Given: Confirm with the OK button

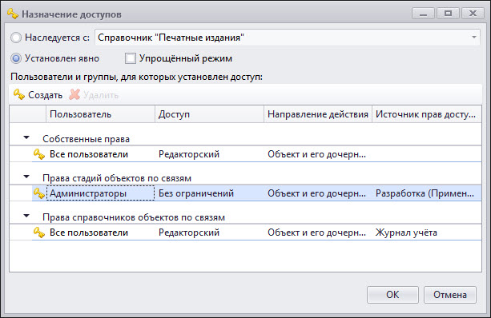Looking at the screenshot, I should pyautogui.click(x=392, y=295).
